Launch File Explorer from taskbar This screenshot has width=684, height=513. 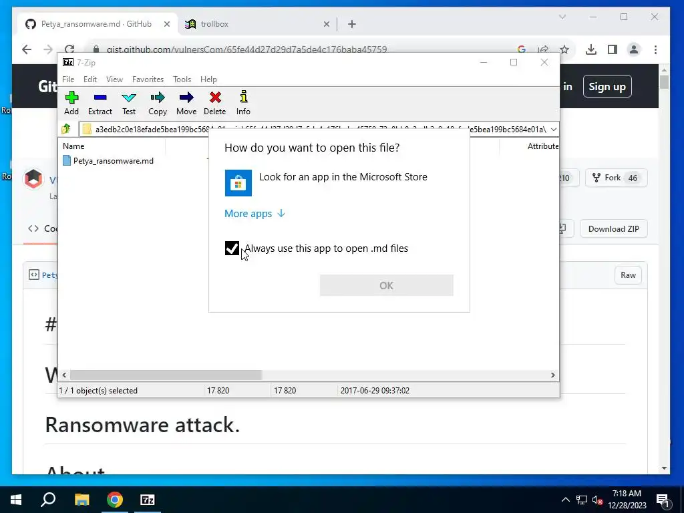click(81, 500)
